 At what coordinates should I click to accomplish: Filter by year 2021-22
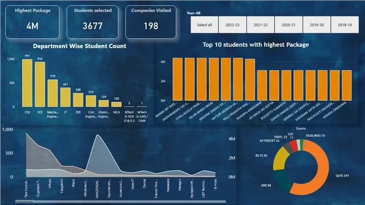pyautogui.click(x=261, y=24)
